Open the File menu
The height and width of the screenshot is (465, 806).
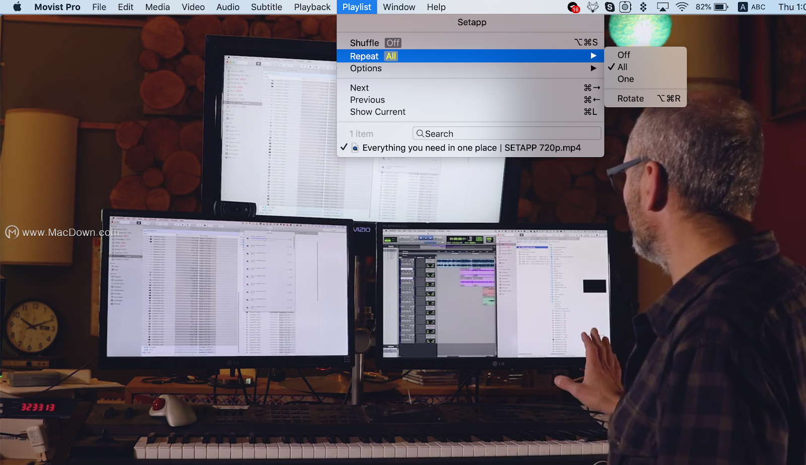99,7
